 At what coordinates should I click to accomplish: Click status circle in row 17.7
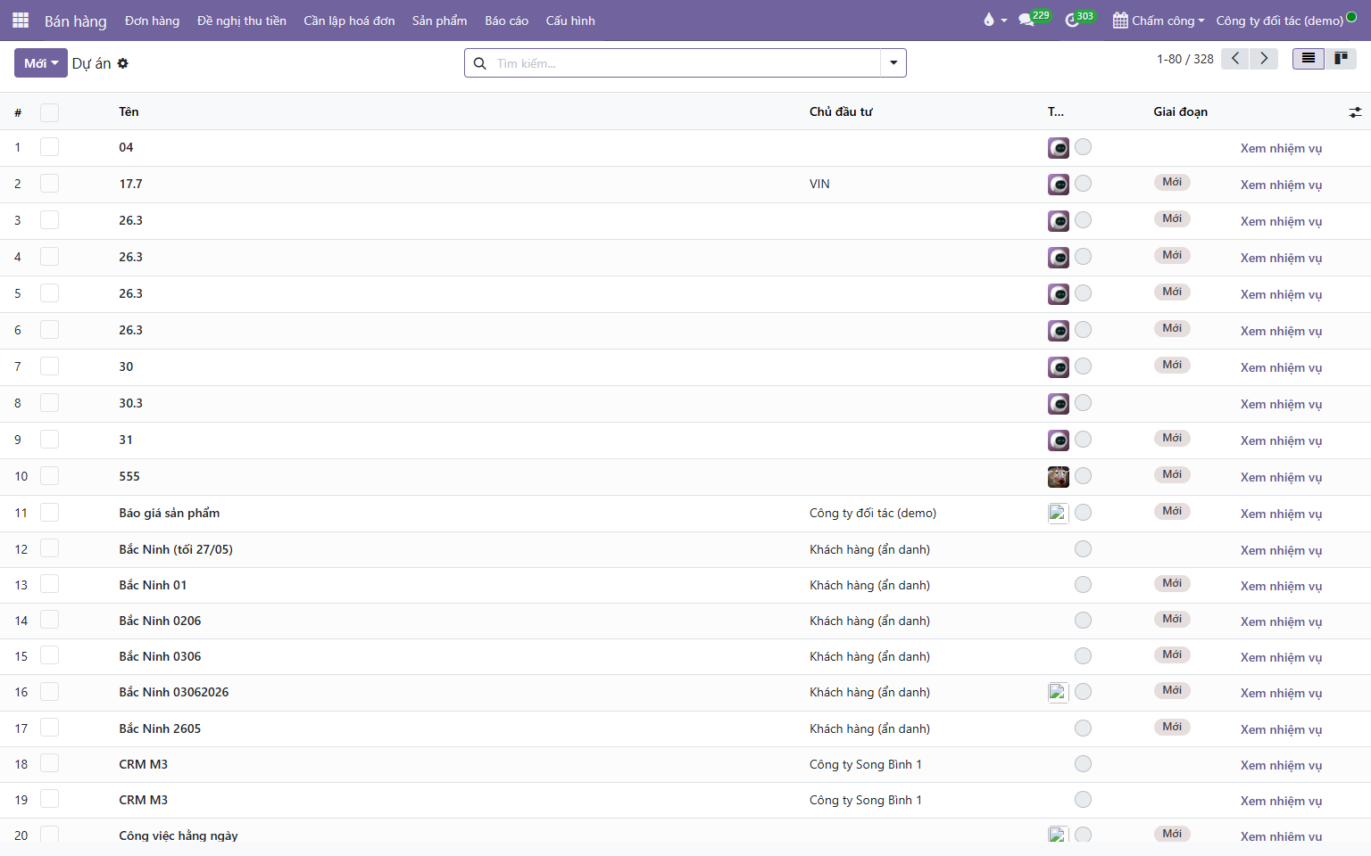pos(1083,183)
